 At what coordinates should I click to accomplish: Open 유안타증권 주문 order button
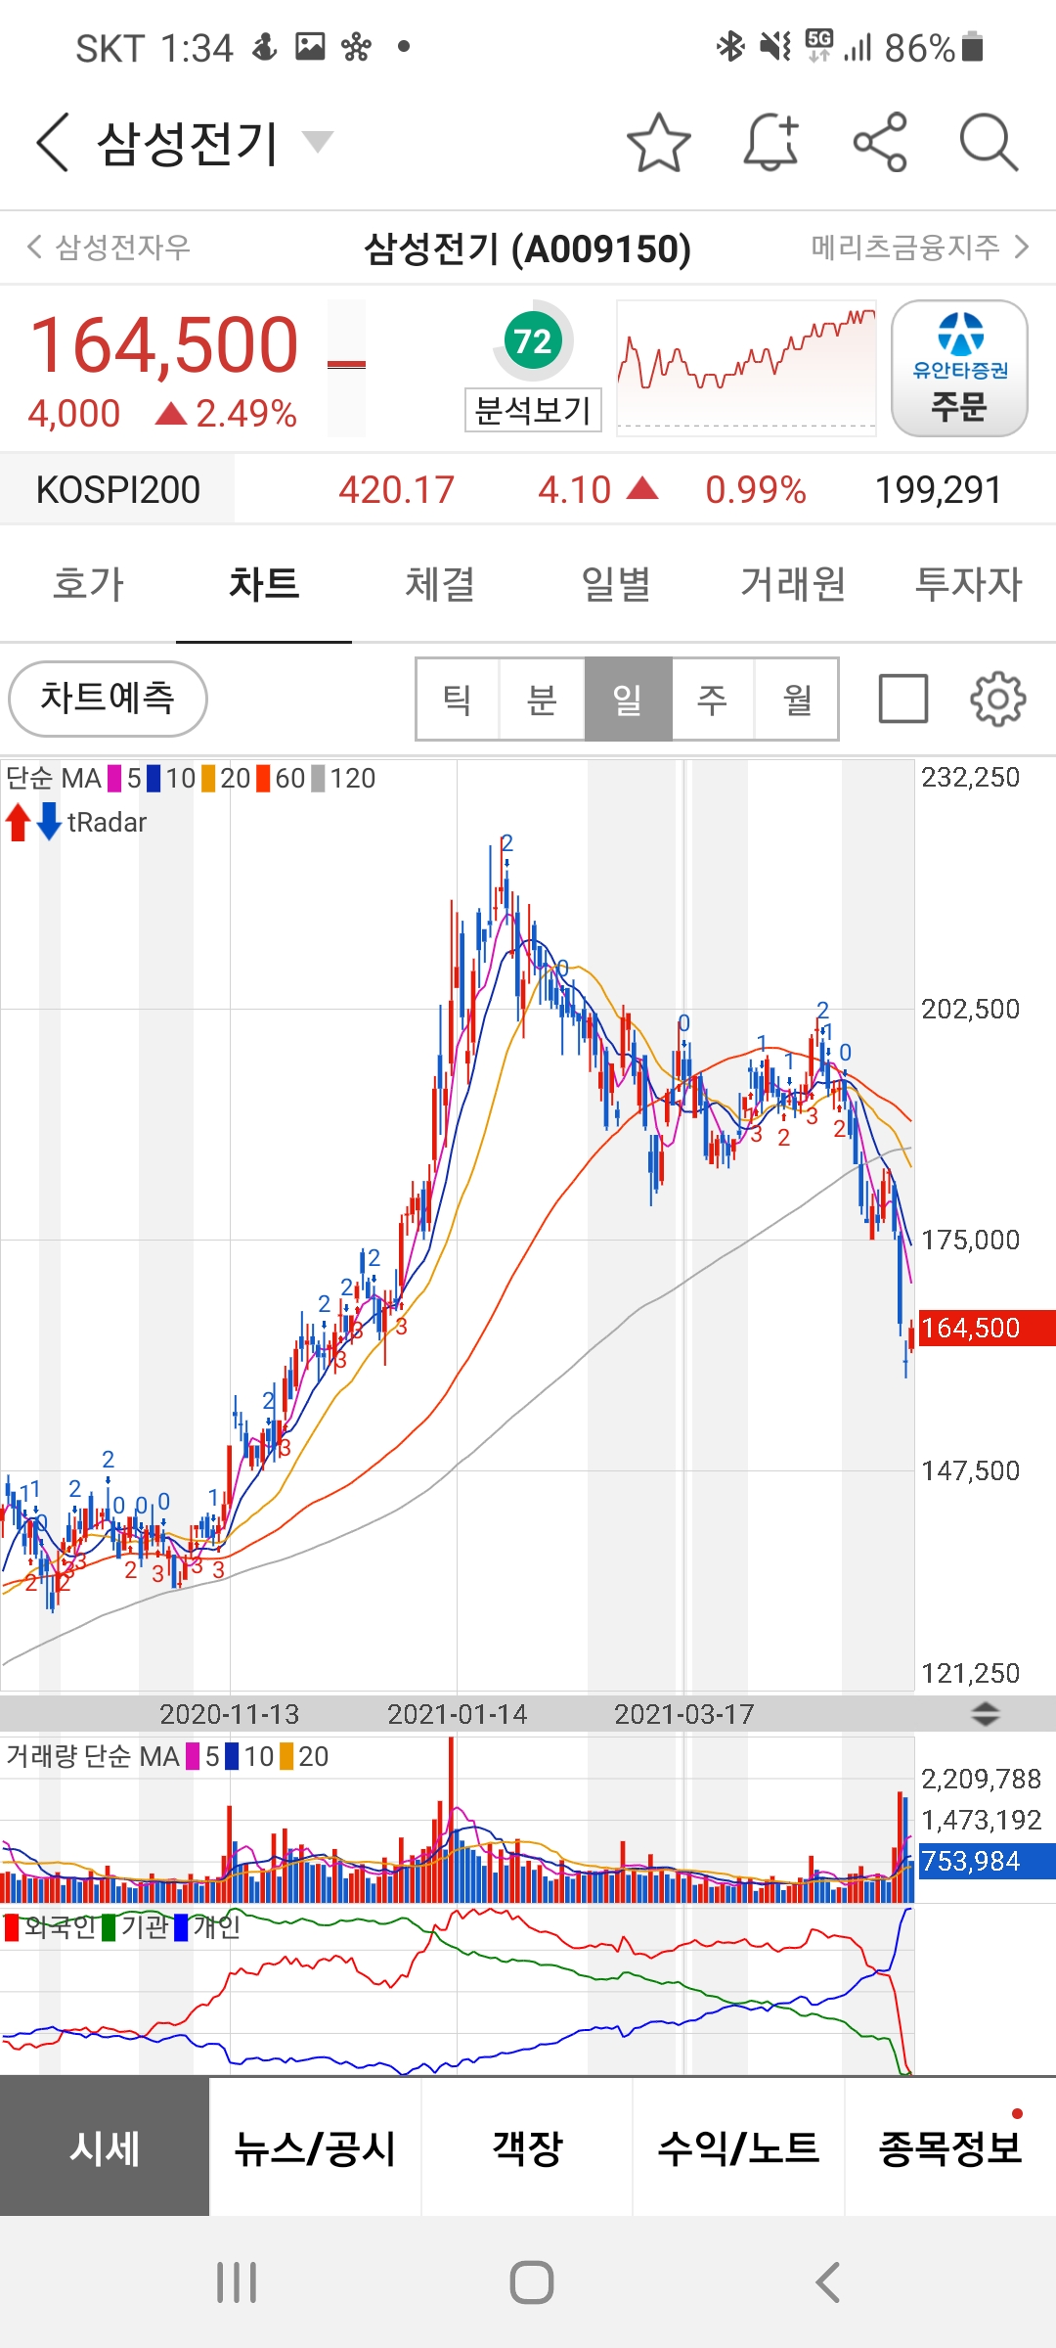click(959, 368)
